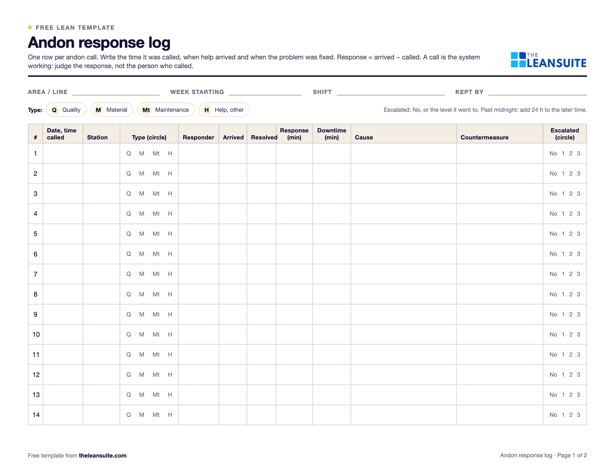Viewport: 615px width, 475px height.
Task: Click the Week Starting blank field
Action: coord(265,92)
